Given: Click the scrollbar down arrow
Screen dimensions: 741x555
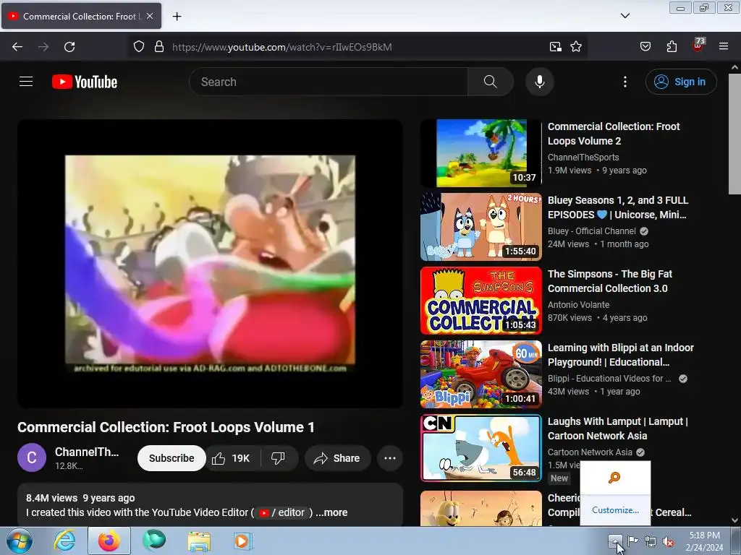Looking at the screenshot, I should (x=735, y=520).
